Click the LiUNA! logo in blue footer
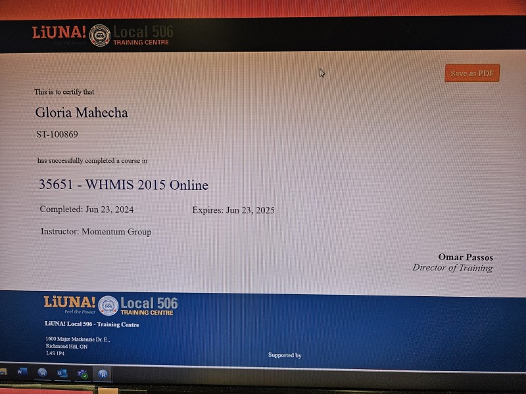526x394 pixels. pos(70,302)
